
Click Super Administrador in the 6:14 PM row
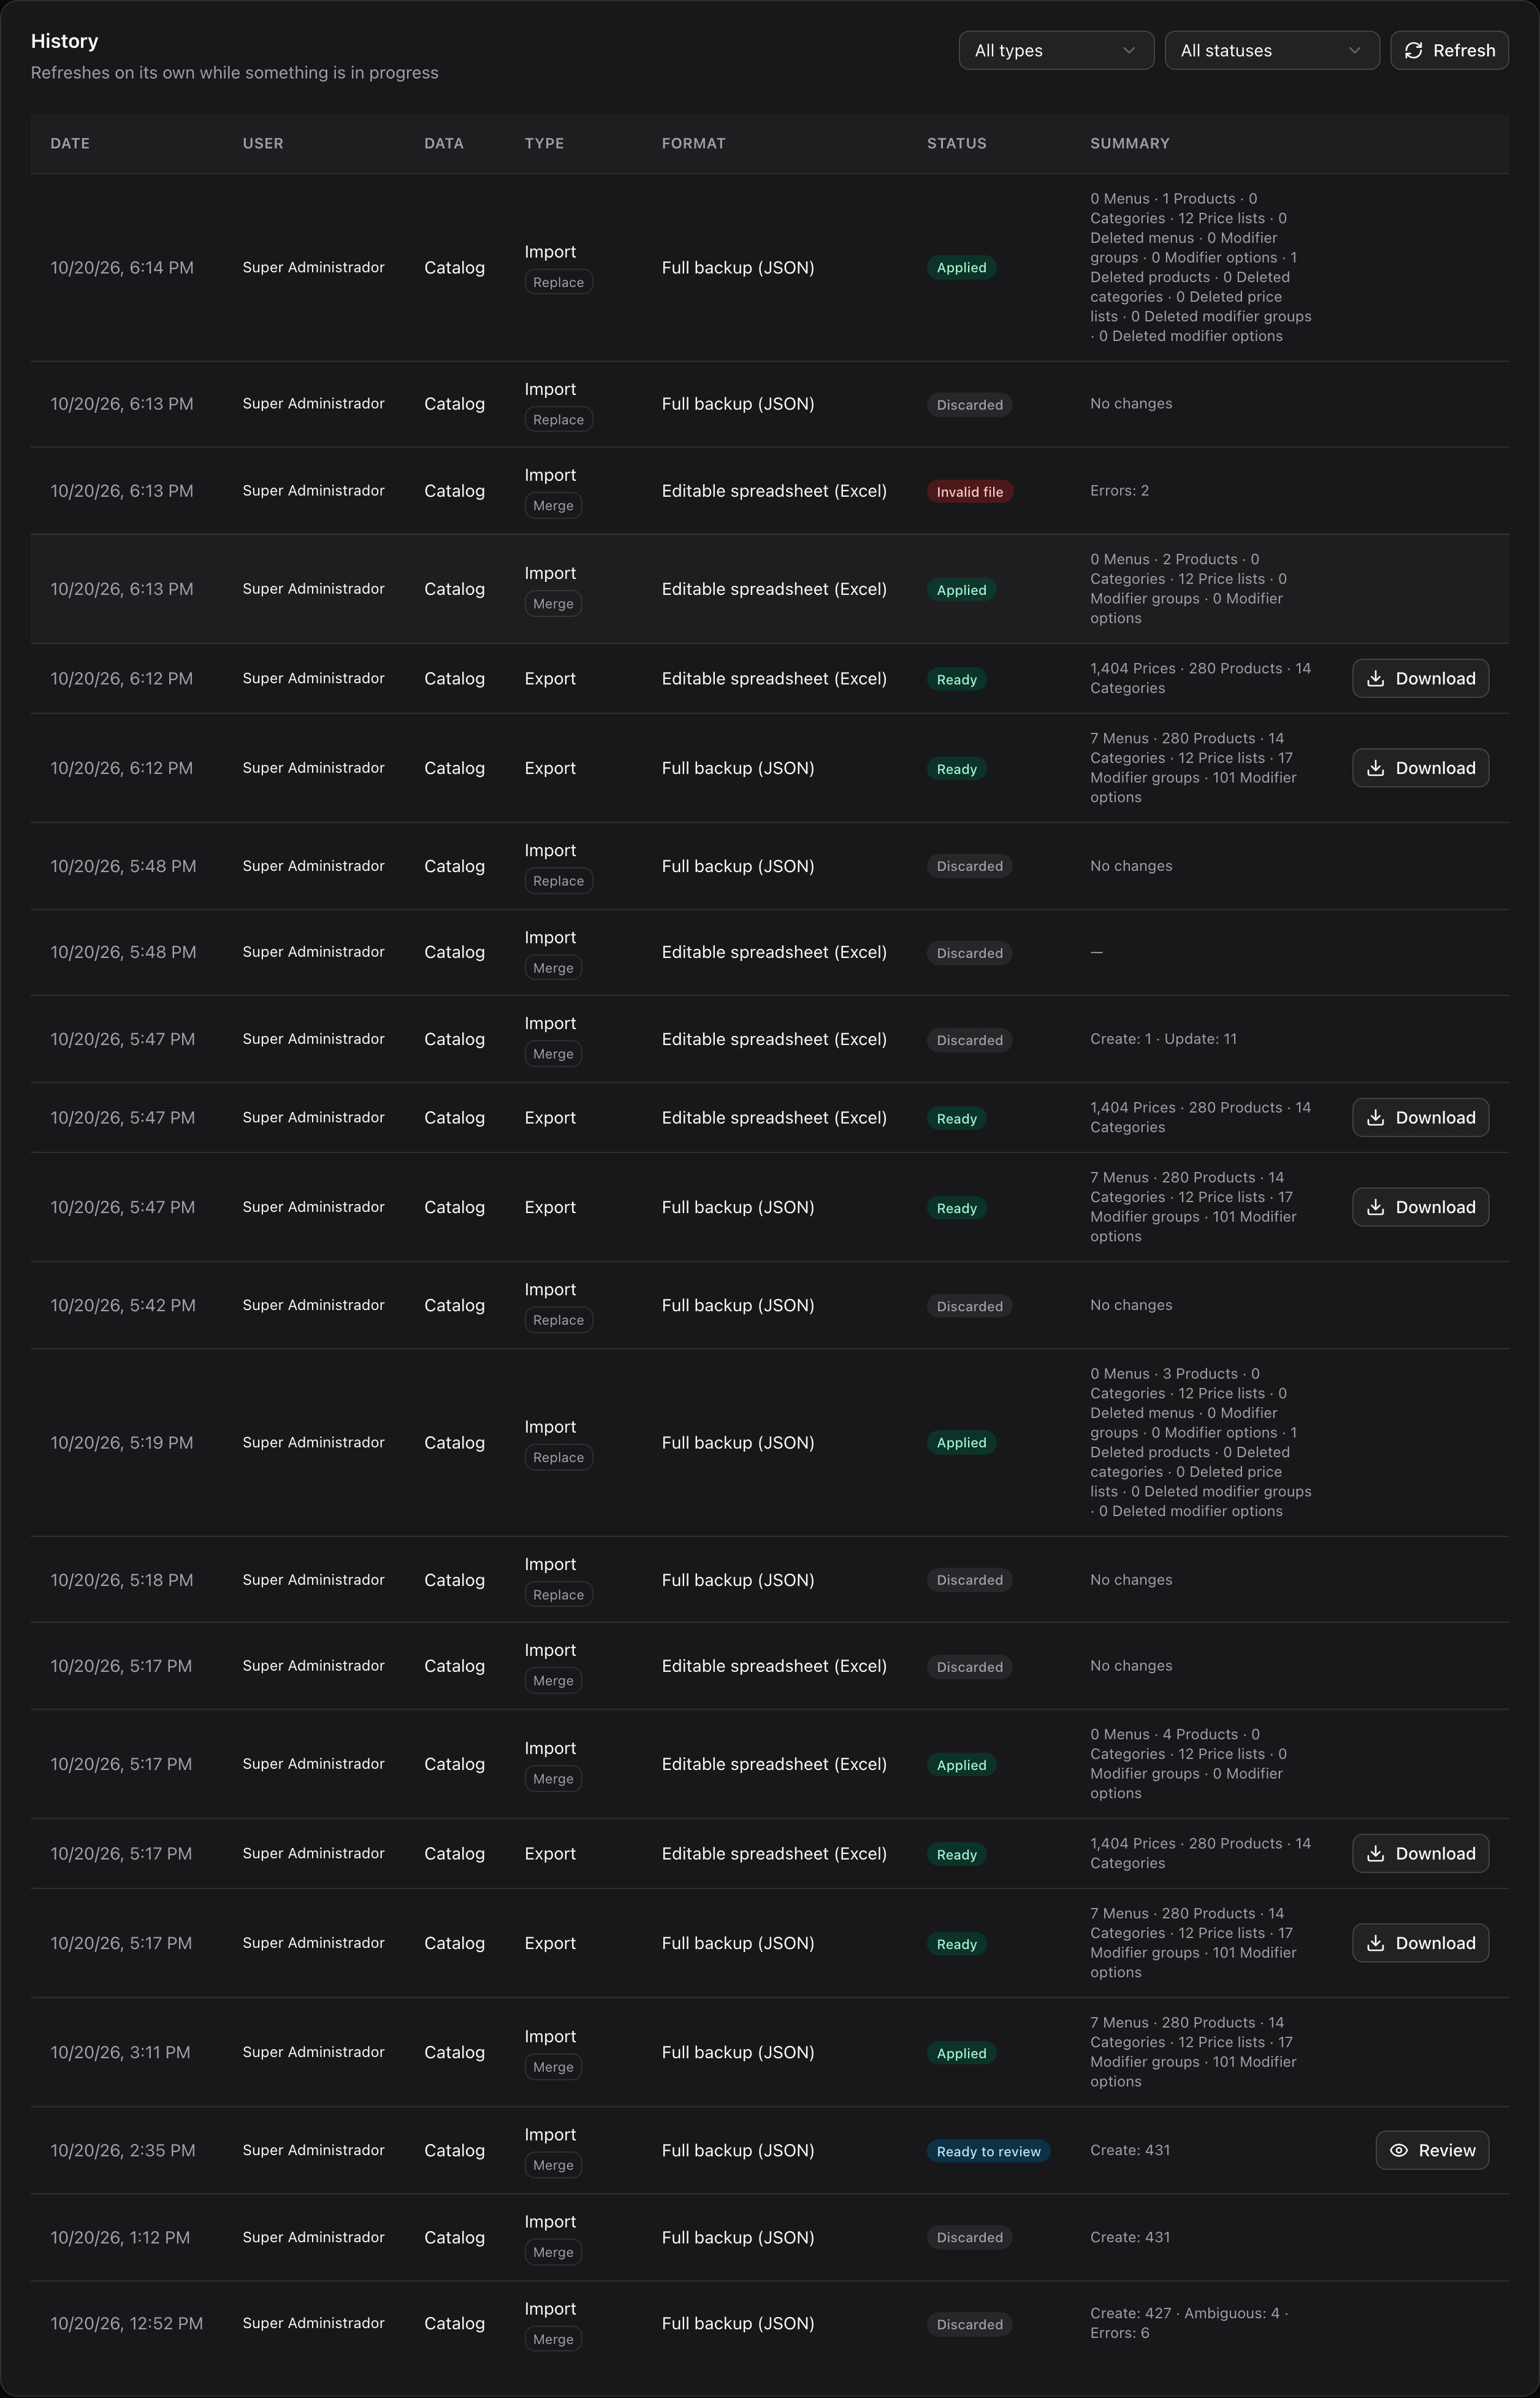click(x=313, y=267)
